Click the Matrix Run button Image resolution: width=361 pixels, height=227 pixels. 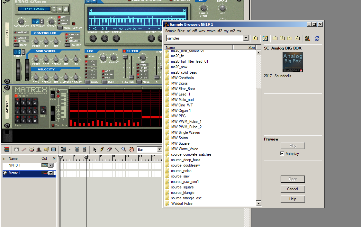click(x=43, y=110)
